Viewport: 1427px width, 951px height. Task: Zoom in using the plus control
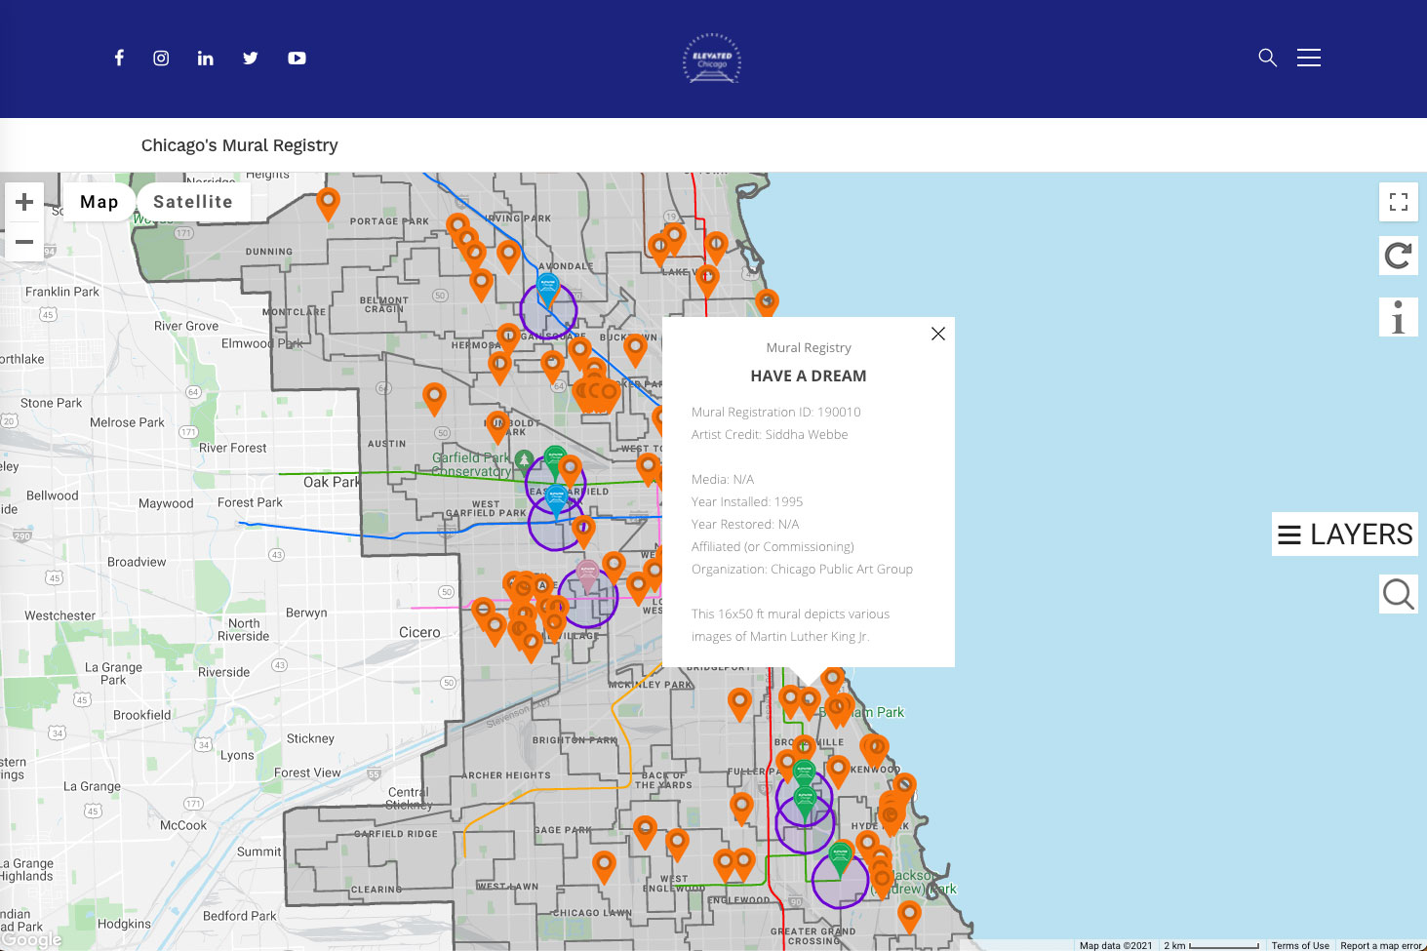(x=24, y=202)
